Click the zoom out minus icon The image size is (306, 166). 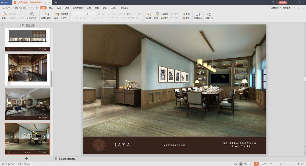point(271,164)
